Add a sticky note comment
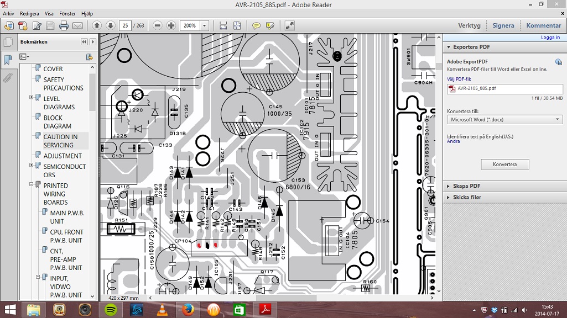Viewport: 567px width, 318px height. [x=256, y=25]
